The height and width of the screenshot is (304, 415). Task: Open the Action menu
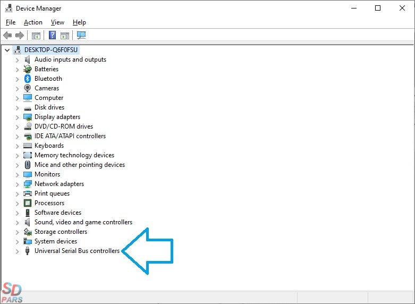pyautogui.click(x=33, y=22)
